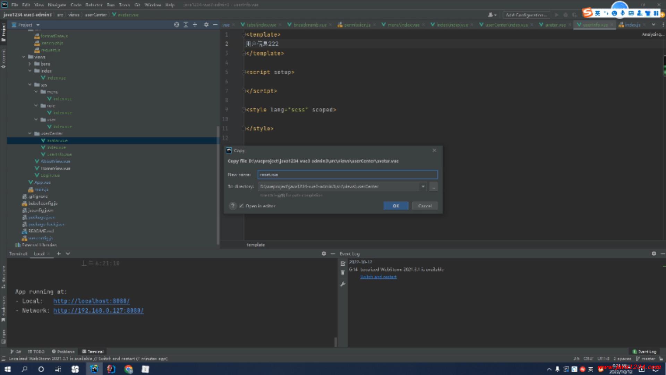Screen dimensions: 666x375
Task: Click UTF-8 encoding in status bar
Action: (x=603, y=358)
